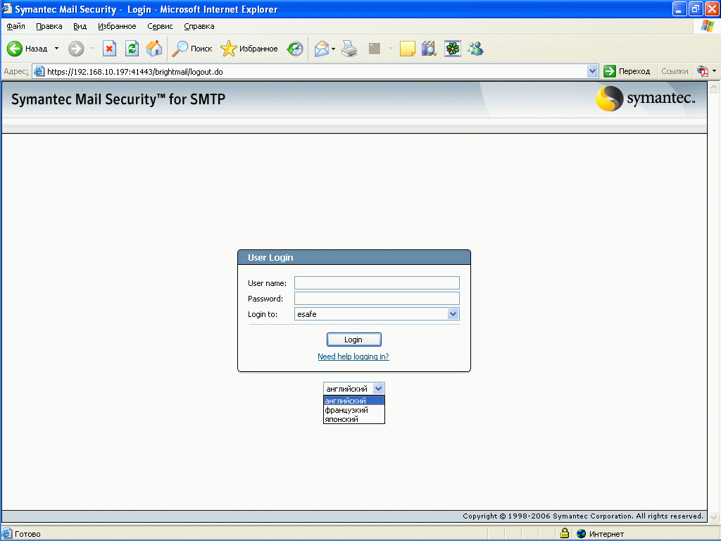Launch ICQ via the green flower icon
This screenshot has height=541, width=721.
click(x=453, y=49)
